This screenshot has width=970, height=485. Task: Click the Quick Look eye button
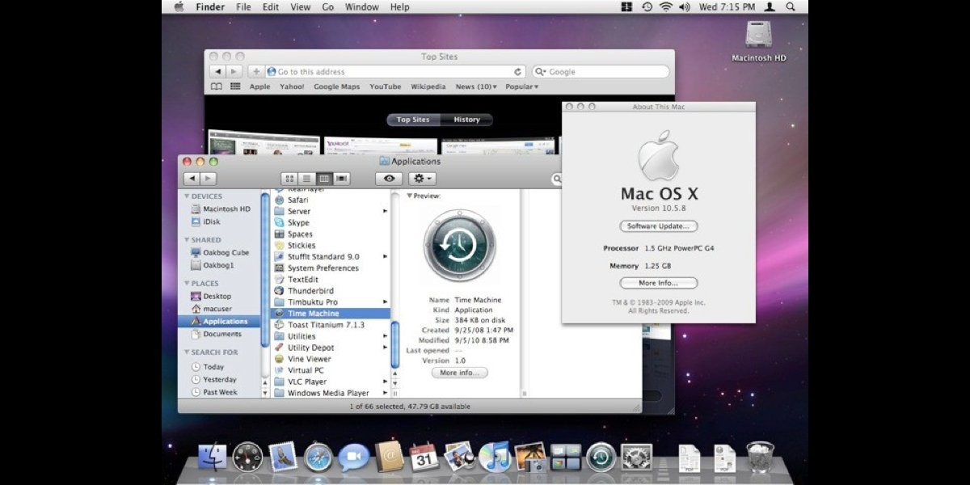(x=389, y=179)
